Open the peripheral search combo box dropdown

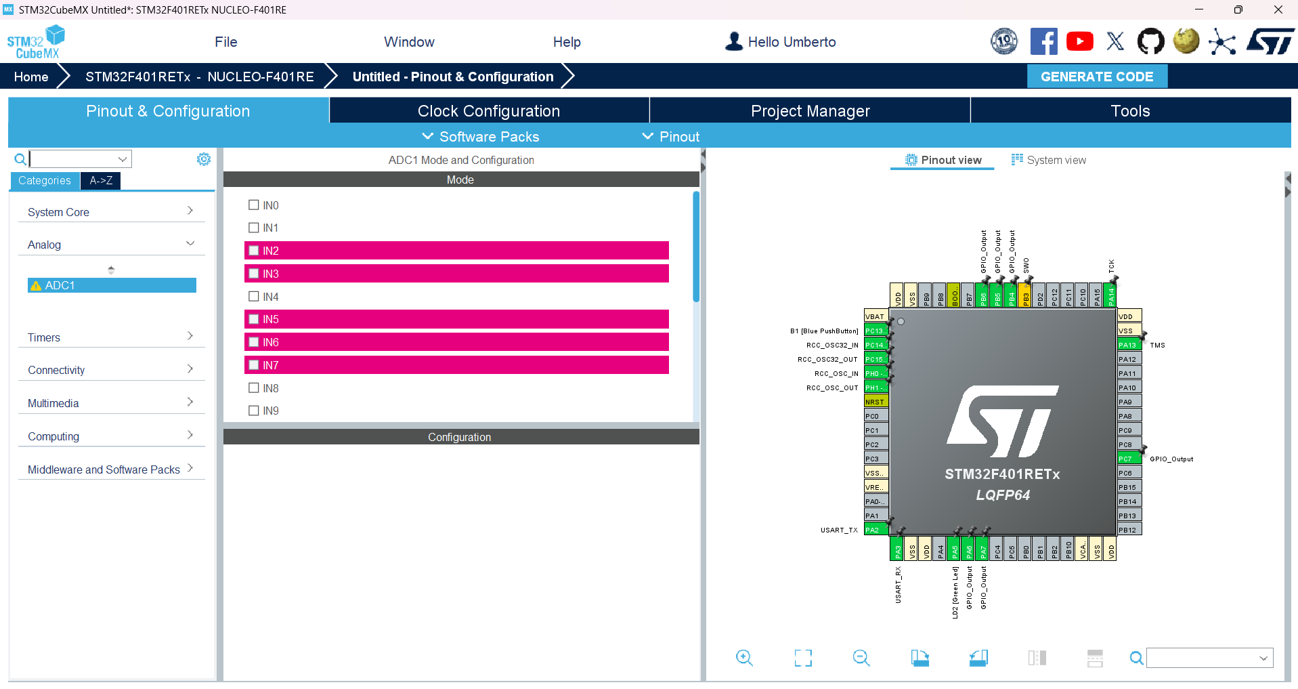[x=123, y=159]
